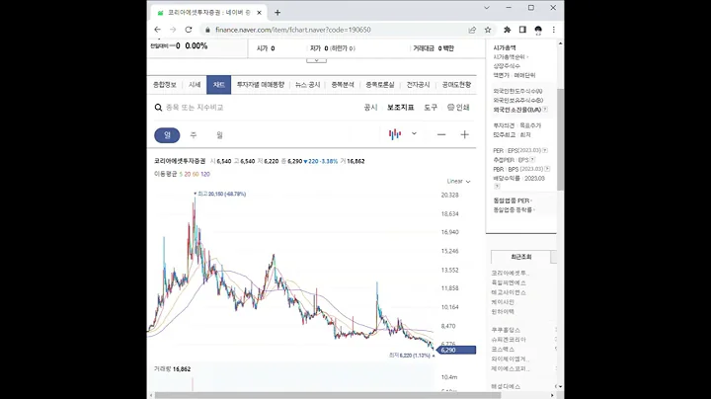Click the 5-day moving average label
The width and height of the screenshot is (711, 399).
(181, 174)
